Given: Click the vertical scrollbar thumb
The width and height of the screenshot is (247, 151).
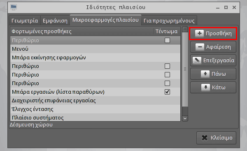Looking at the screenshot, I should pyautogui.click(x=185, y=69).
